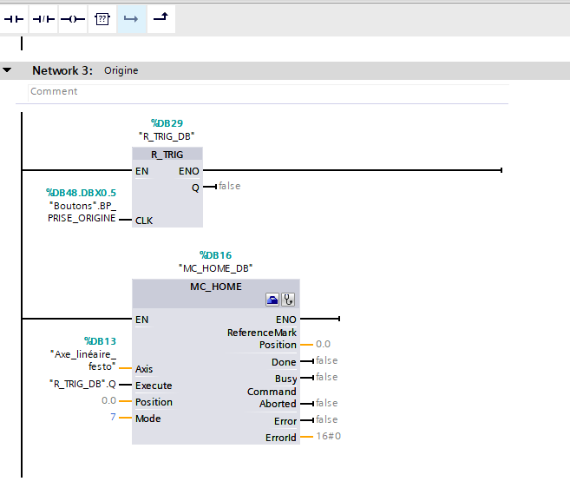Image resolution: width=570 pixels, height=488 pixels.
Task: Click the Mode input parameter
Action: [x=148, y=419]
